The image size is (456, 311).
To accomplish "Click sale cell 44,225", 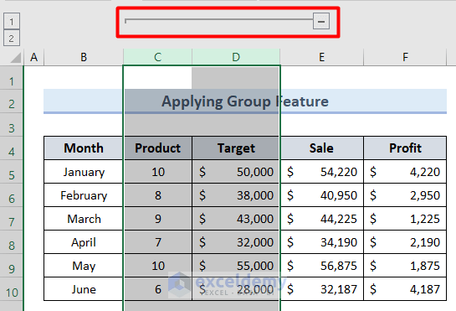I will (x=321, y=219).
